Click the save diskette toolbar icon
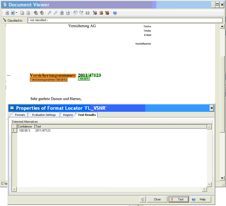The width and height of the screenshot is (226, 206). (87, 13)
